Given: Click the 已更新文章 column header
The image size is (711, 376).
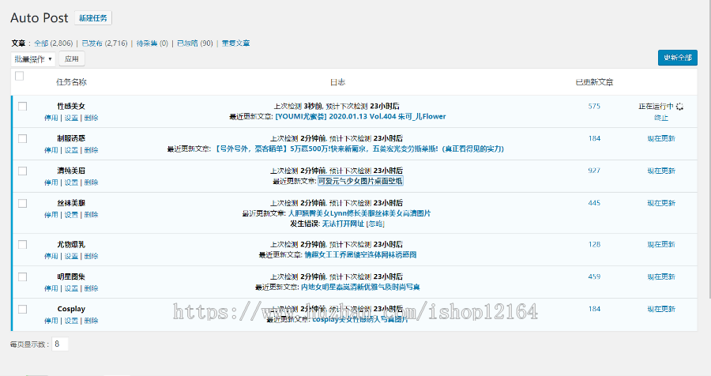Looking at the screenshot, I should [594, 82].
